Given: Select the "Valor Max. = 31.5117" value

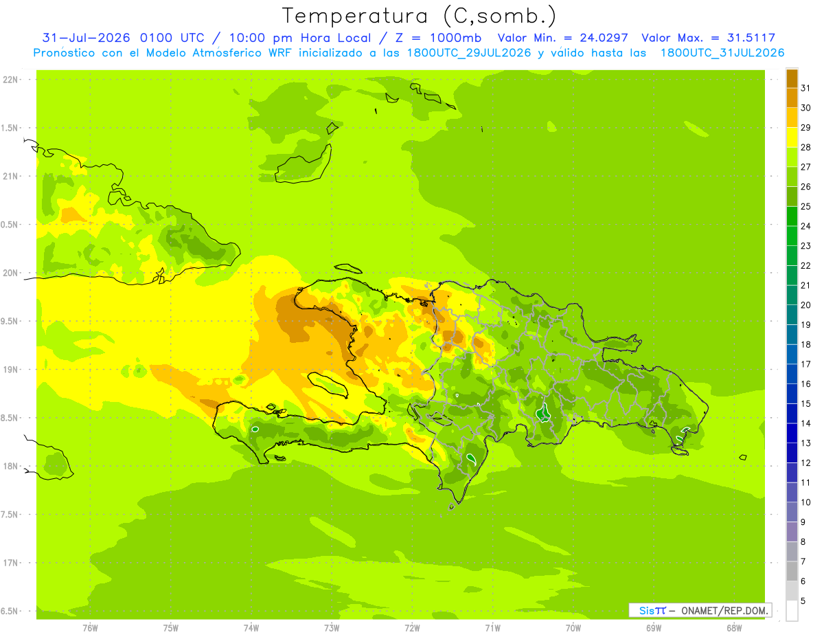Looking at the screenshot, I should tap(708, 38).
